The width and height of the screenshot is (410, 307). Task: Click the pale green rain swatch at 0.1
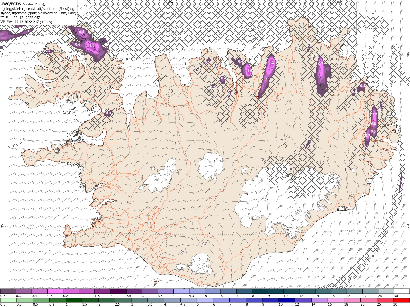(8, 300)
